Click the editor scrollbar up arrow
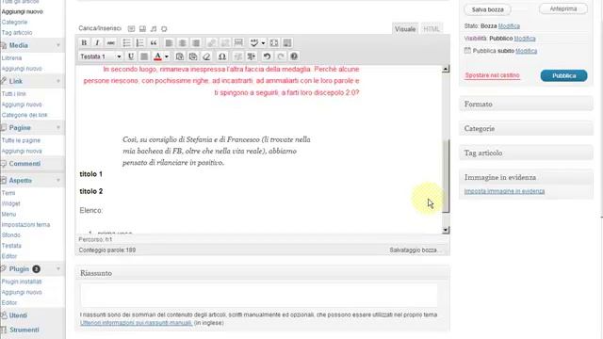Screen dimensions: 603x339 [446, 69]
